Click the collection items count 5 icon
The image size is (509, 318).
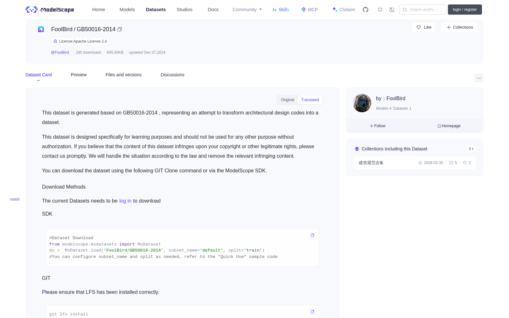453,163
